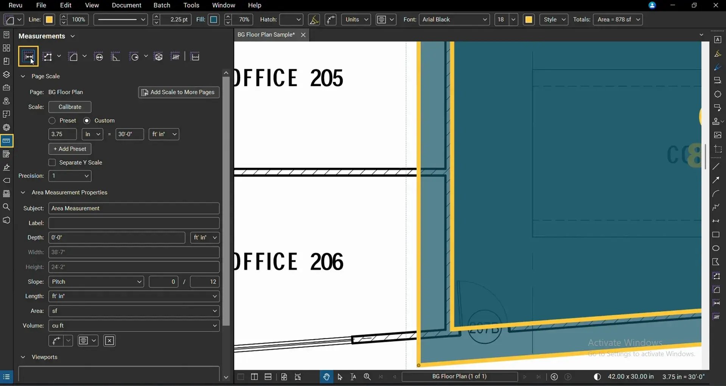Open the File Access panel icon
The image size is (726, 386).
6,35
